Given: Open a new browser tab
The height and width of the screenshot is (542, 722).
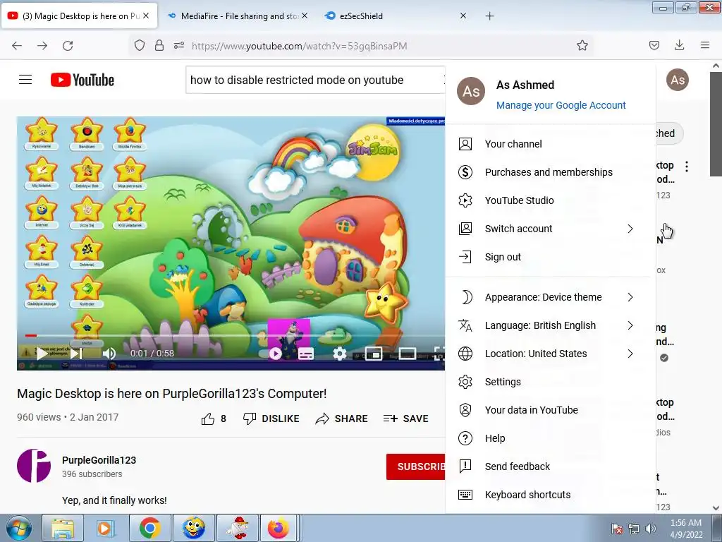Looking at the screenshot, I should coord(489,16).
